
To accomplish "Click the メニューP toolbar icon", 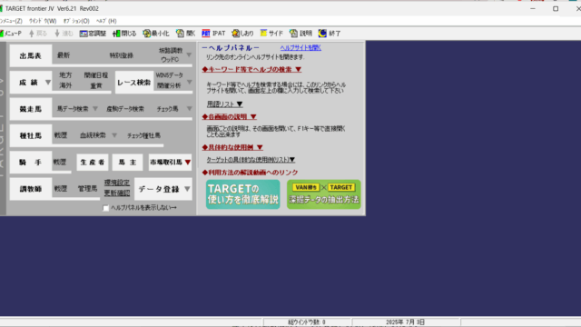I will tap(11, 34).
